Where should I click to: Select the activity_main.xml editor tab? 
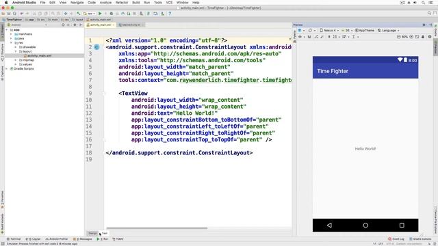(101, 25)
